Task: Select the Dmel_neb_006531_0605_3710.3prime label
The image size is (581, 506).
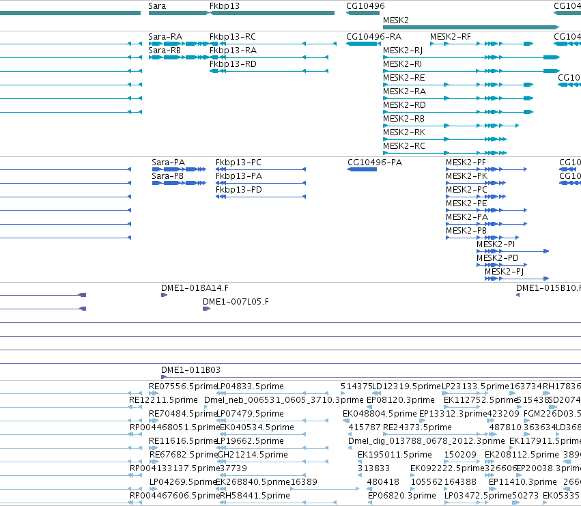Action: coord(284,400)
